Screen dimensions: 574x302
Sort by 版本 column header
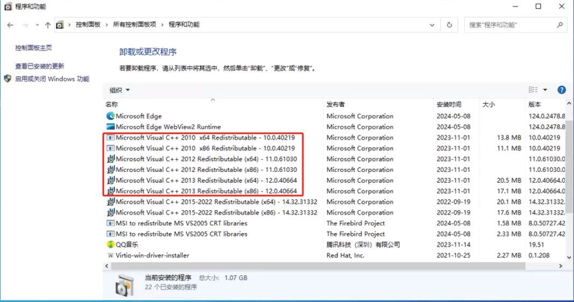tap(535, 105)
